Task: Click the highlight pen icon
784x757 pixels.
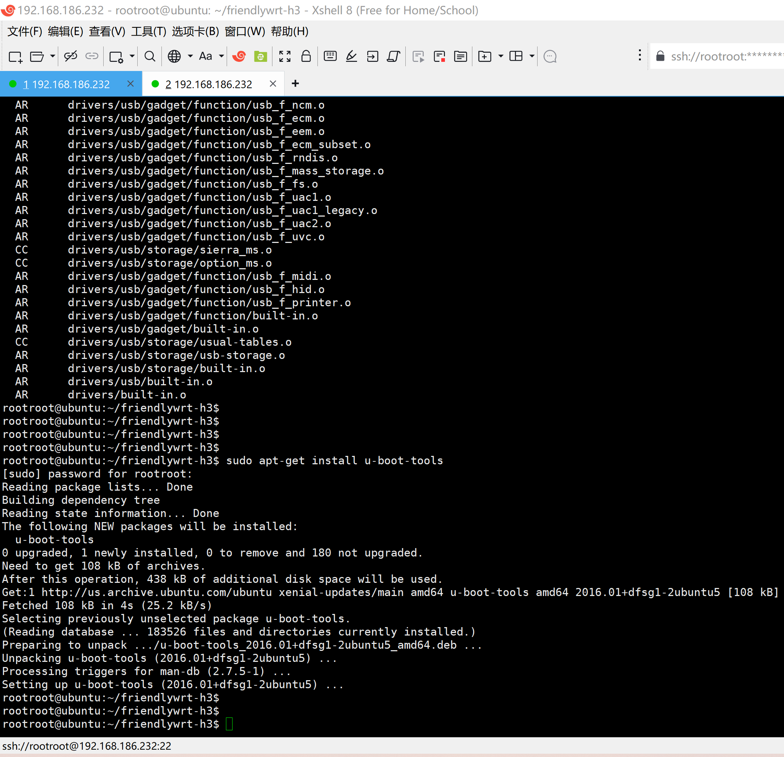Action: click(x=351, y=56)
